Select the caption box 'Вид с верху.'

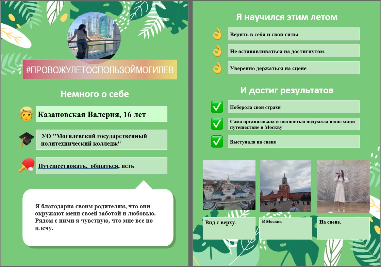(229, 228)
